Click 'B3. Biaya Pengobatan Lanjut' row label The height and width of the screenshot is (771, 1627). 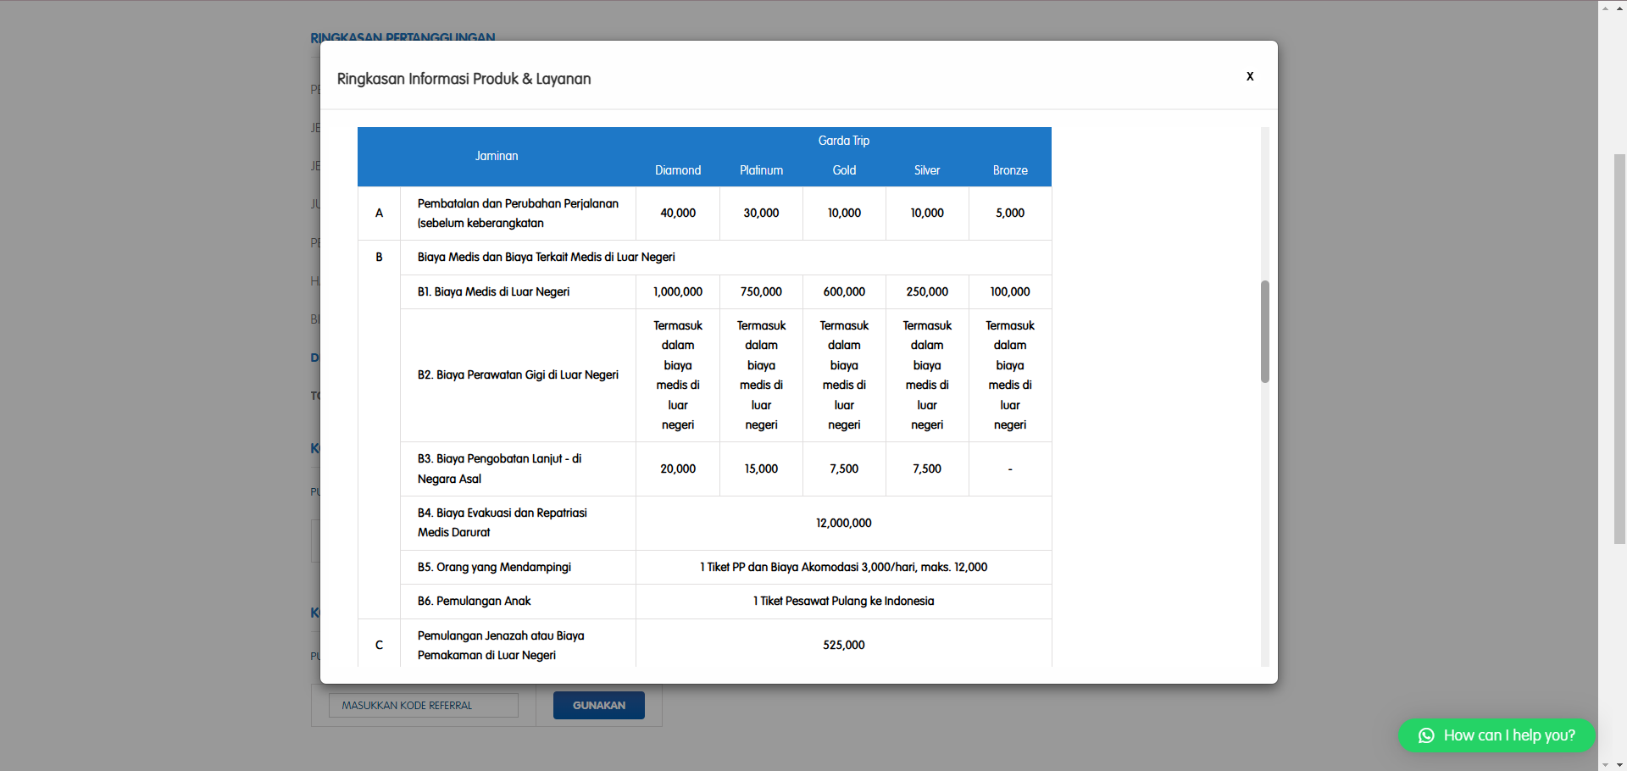[499, 469]
